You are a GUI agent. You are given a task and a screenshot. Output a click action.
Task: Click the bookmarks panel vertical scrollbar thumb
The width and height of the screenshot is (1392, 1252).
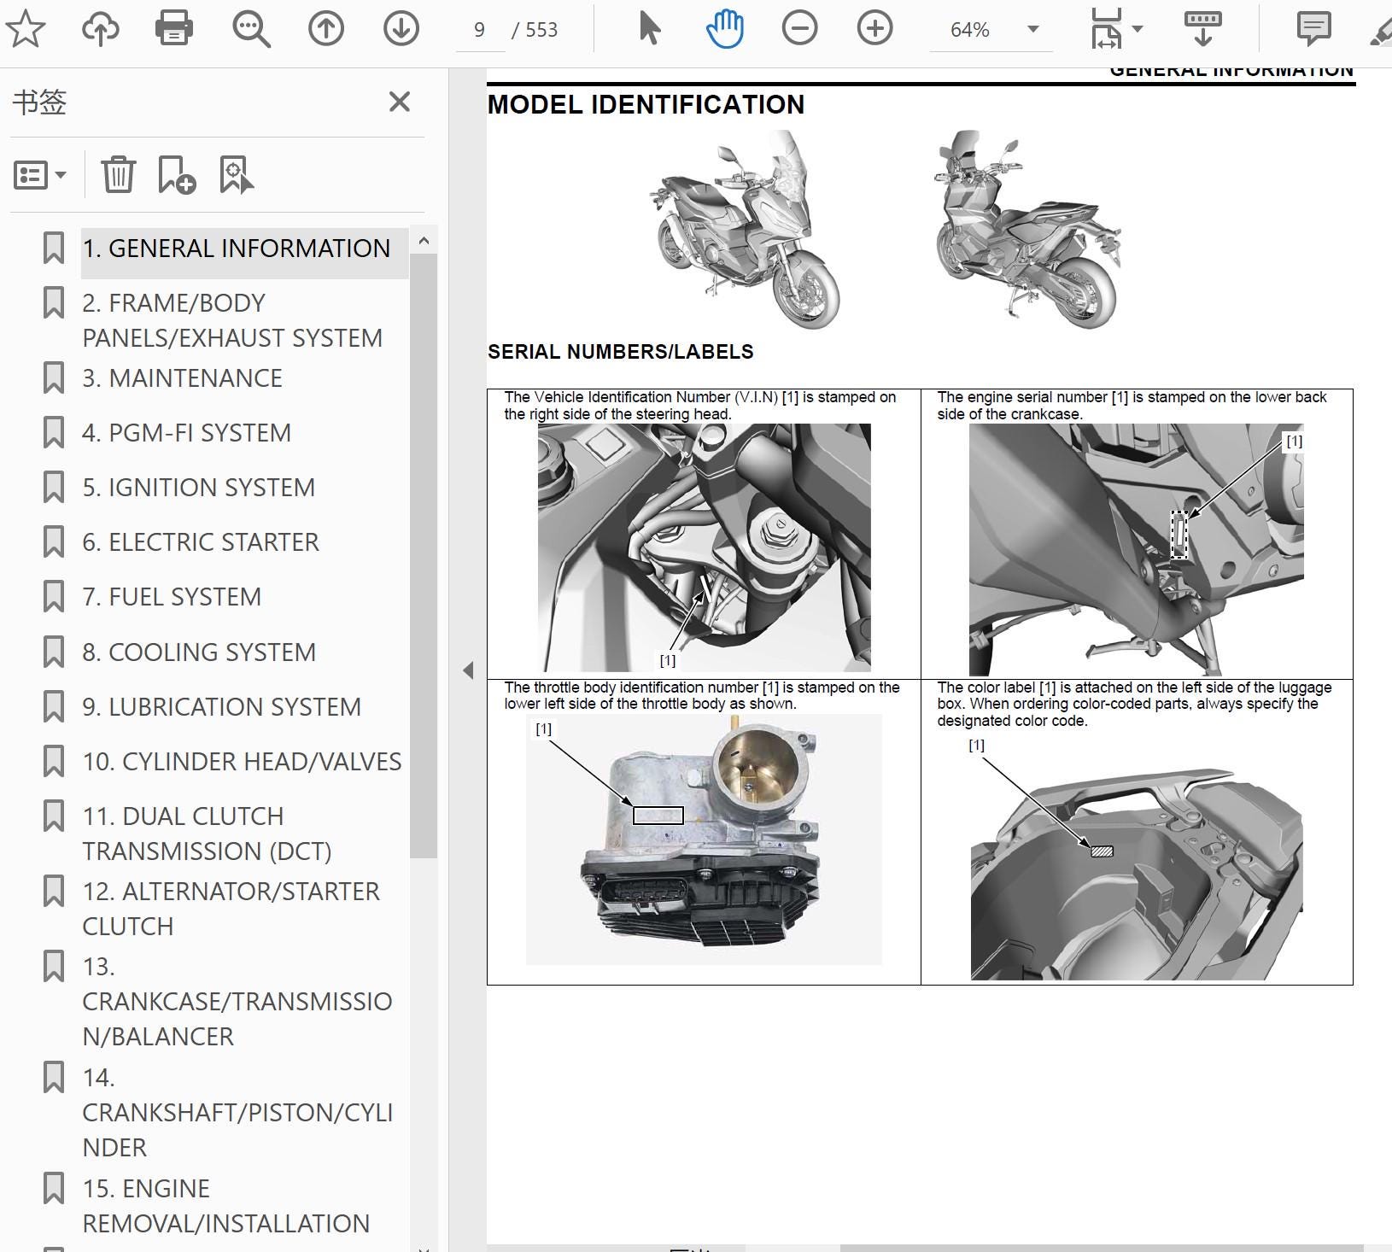coord(424,556)
